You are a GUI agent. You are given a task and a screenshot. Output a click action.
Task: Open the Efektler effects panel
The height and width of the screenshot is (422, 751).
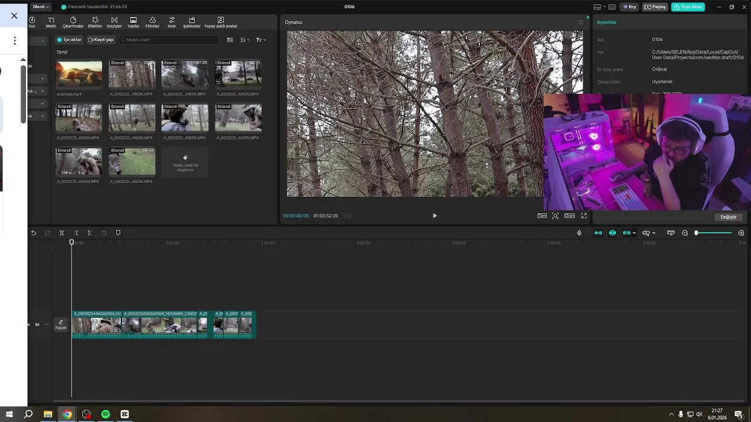click(x=95, y=22)
